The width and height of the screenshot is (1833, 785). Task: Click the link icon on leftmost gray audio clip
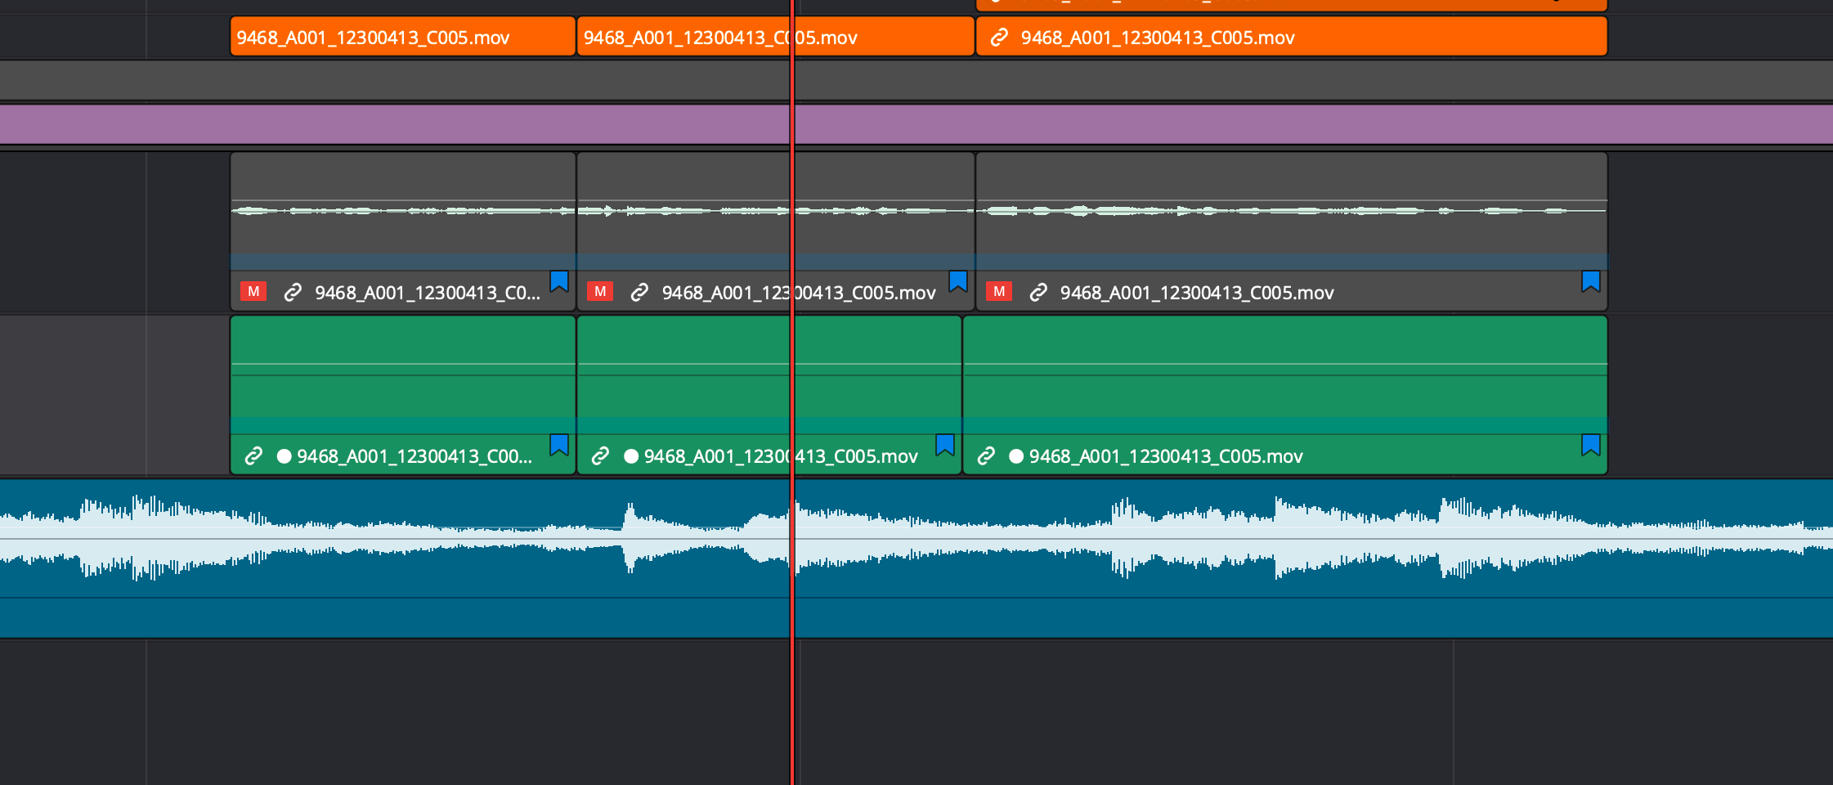[x=293, y=292]
